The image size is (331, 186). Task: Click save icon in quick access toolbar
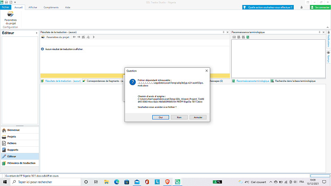pyautogui.click(x=6, y=2)
